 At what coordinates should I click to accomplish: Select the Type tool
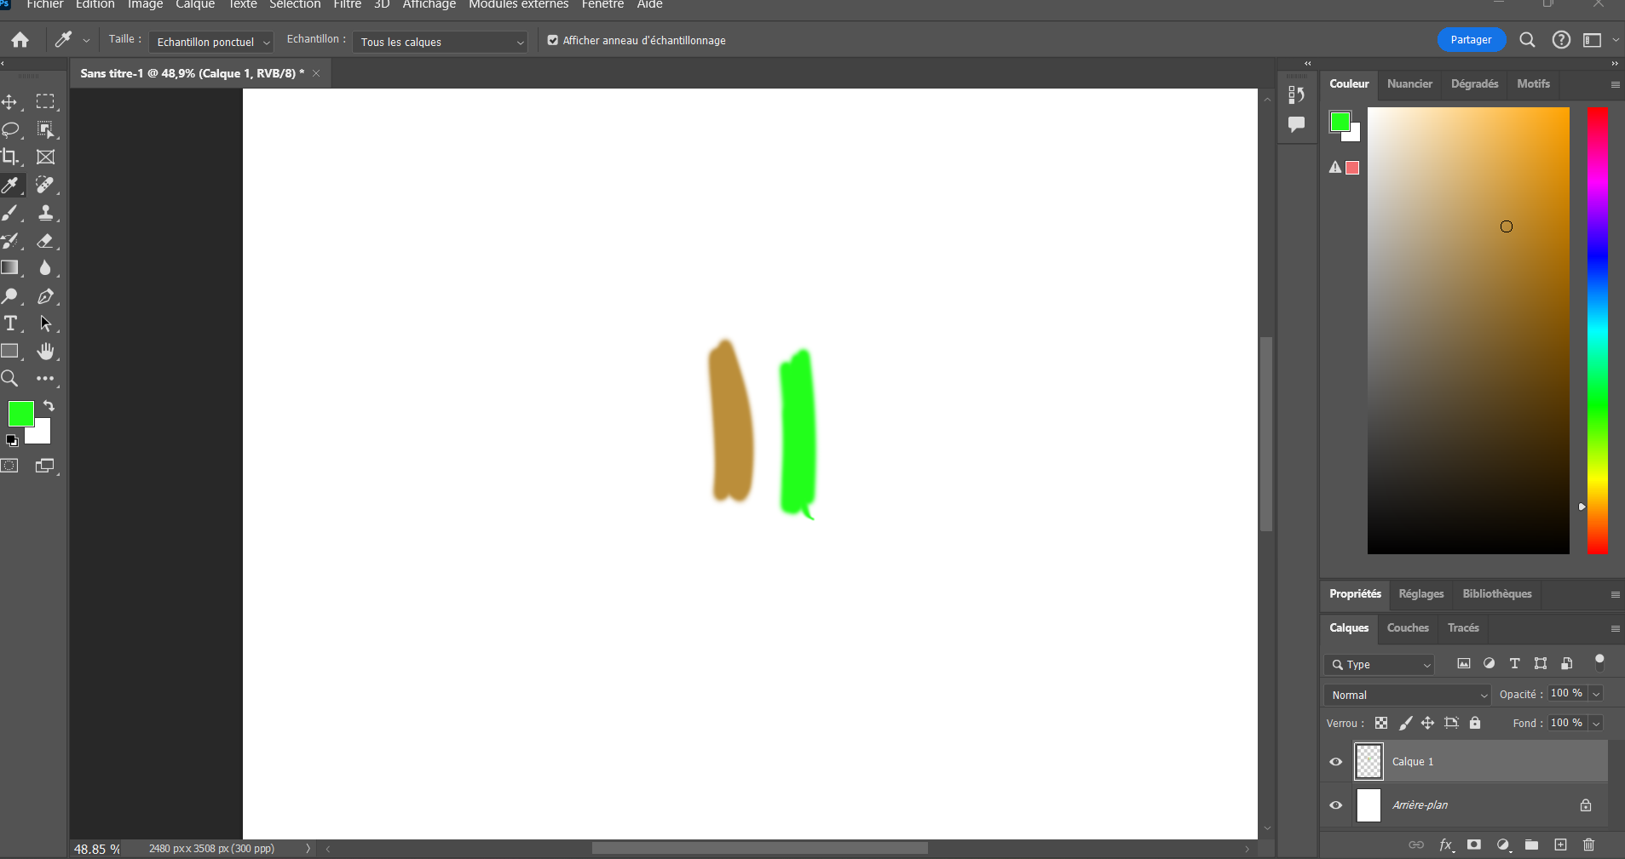coord(11,324)
